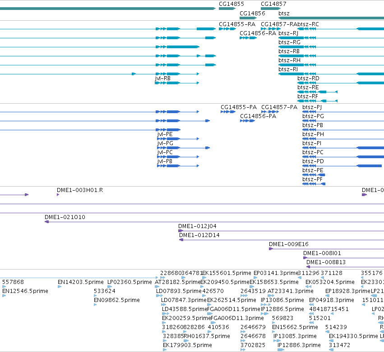
Task: Click the jvl-PE protein label
Action: pyautogui.click(x=165, y=135)
